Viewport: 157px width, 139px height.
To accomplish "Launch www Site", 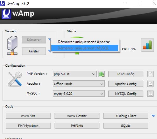I will click(x=28, y=116).
